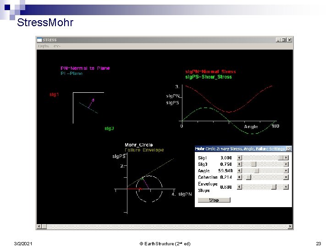Screen dimensions: 330x248
Task: Minimize the STRESS window
Action: point(278,40)
